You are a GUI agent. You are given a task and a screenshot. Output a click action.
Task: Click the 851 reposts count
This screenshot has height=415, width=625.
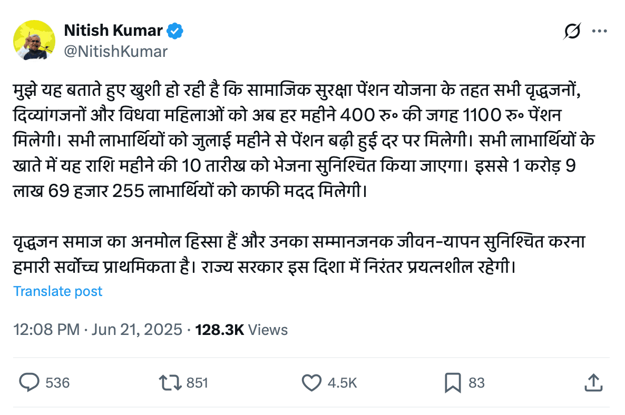198,383
